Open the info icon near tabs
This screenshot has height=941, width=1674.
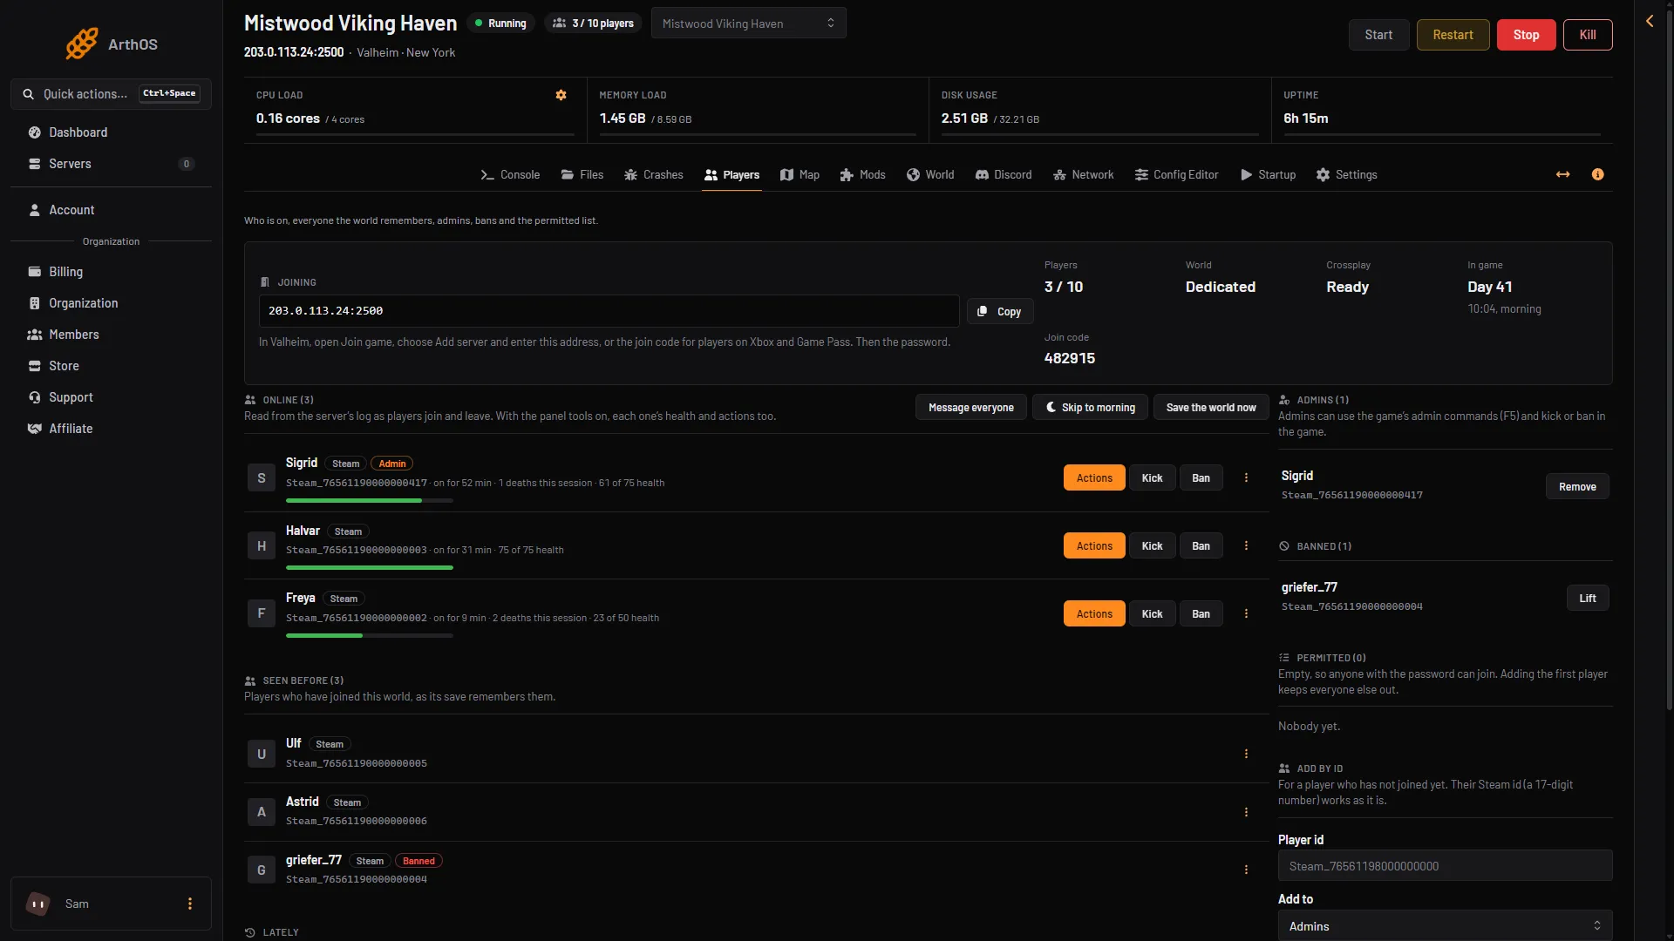tap(1597, 174)
